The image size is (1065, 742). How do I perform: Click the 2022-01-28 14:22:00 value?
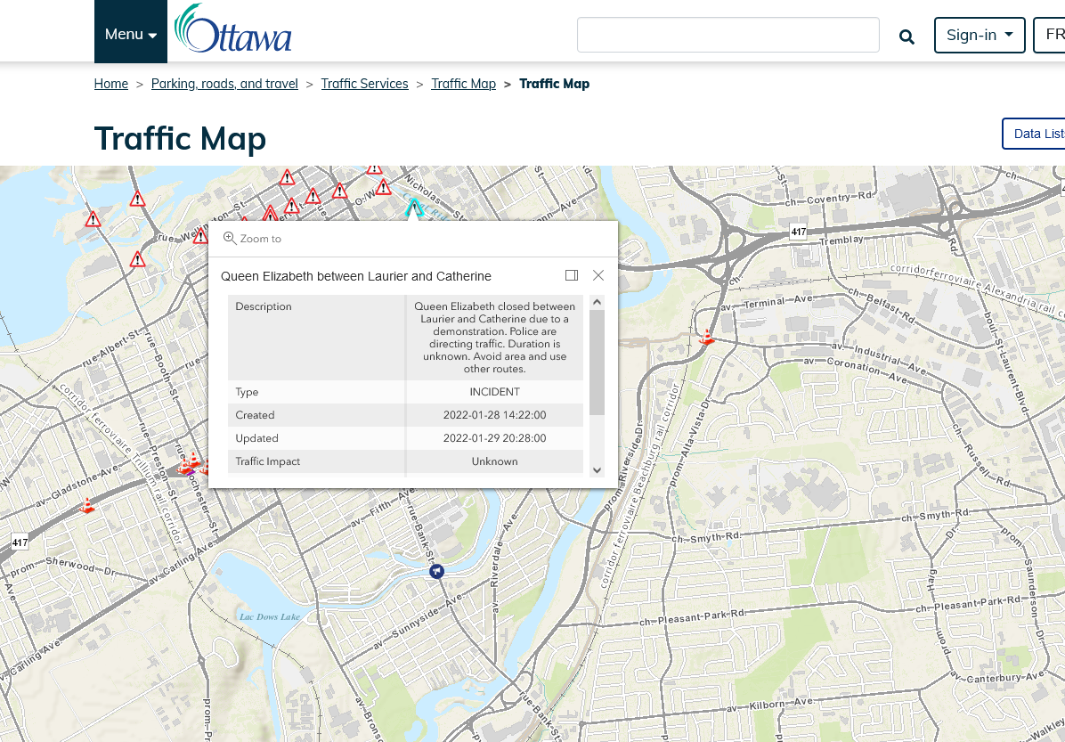pyautogui.click(x=494, y=415)
